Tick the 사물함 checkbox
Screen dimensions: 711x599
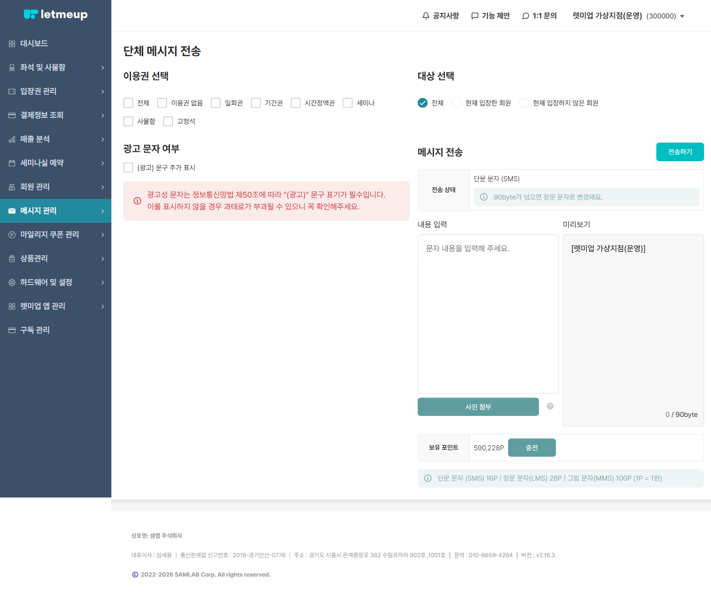tap(128, 121)
